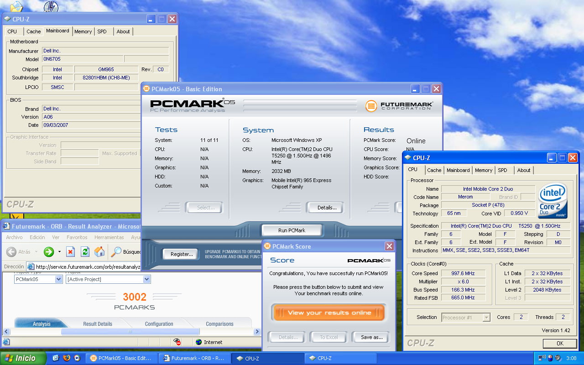Click the Intel Core 2 Duo logo in CPU-Z

click(x=553, y=200)
